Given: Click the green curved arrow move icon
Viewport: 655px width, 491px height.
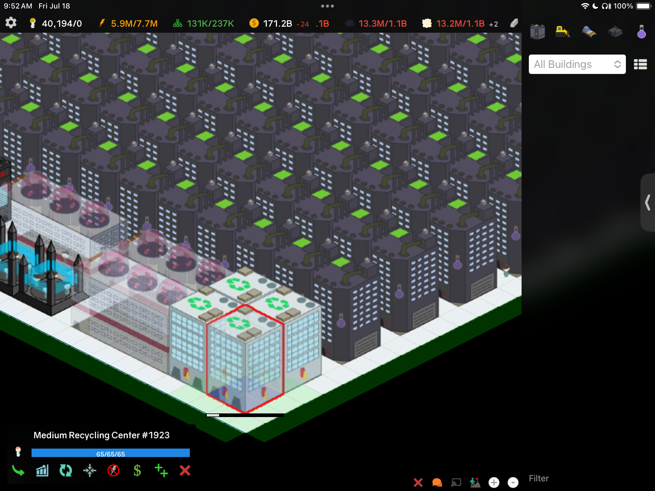Looking at the screenshot, I should (18, 471).
